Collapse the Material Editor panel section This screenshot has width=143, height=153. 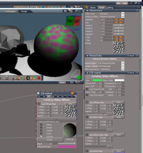pos(88,56)
